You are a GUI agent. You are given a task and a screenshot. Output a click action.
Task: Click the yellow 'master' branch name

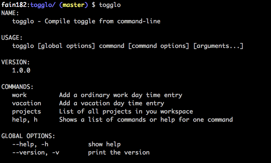(x=73, y=5)
